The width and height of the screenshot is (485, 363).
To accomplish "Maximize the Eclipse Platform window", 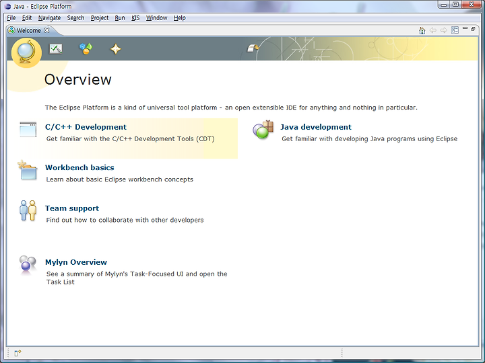I will [x=455, y=5].
